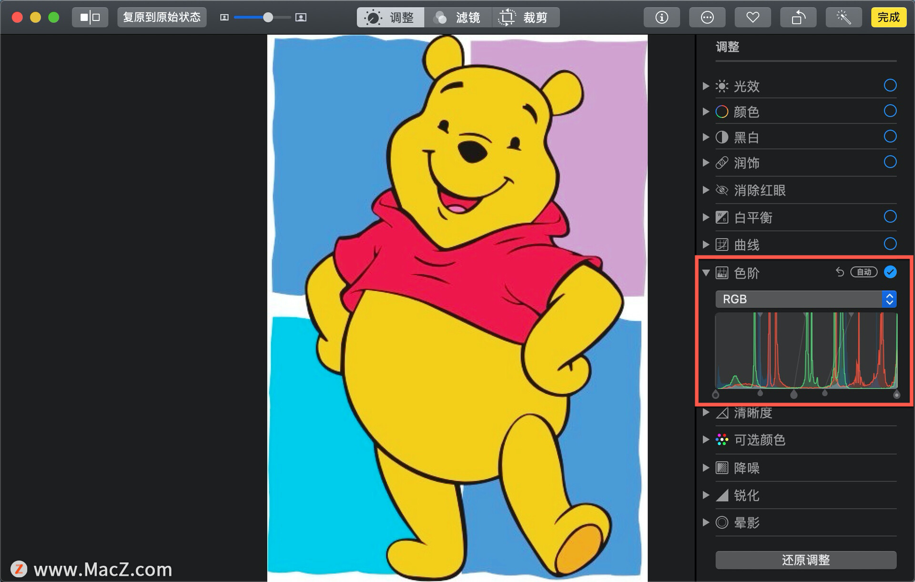The height and width of the screenshot is (582, 915).
Task: Expand the selective color section
Action: click(x=706, y=439)
